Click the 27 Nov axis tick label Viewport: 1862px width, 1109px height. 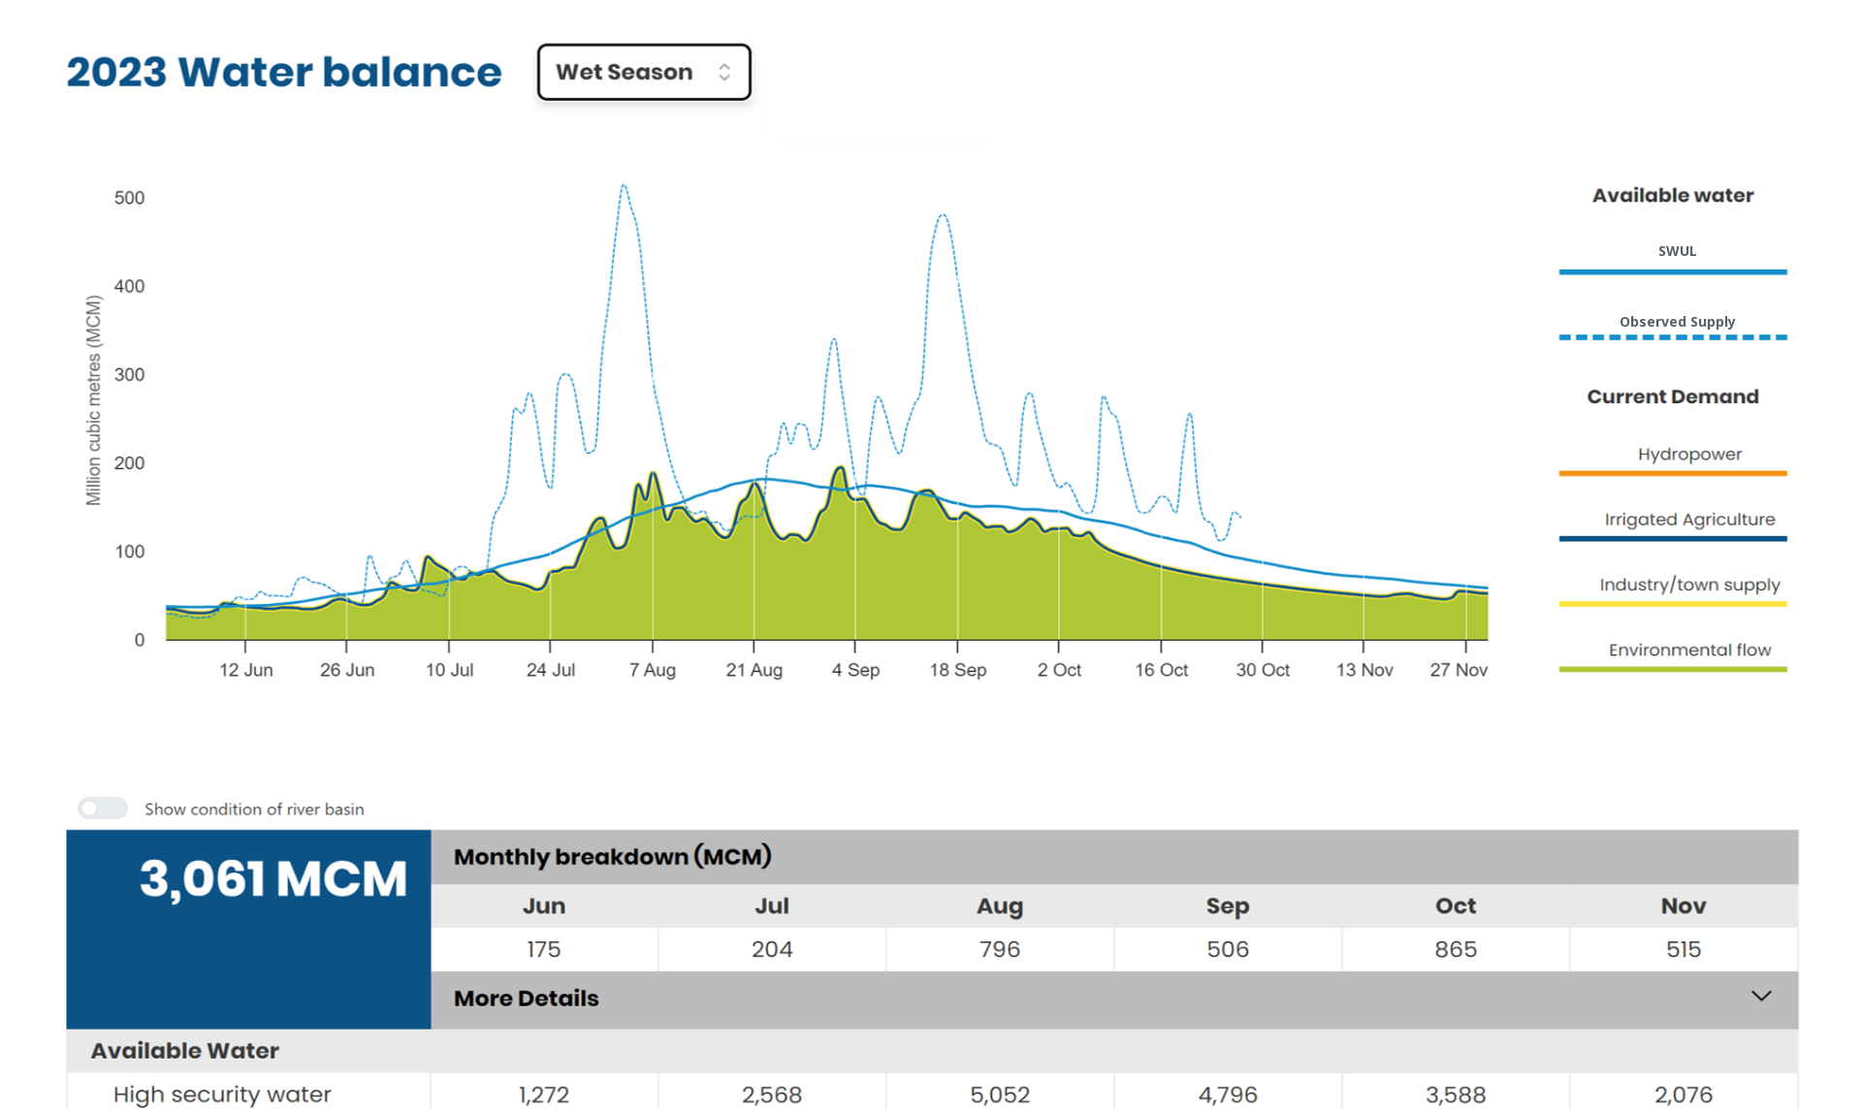(x=1459, y=670)
